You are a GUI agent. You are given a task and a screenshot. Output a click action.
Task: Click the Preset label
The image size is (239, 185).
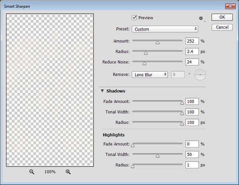click(123, 29)
